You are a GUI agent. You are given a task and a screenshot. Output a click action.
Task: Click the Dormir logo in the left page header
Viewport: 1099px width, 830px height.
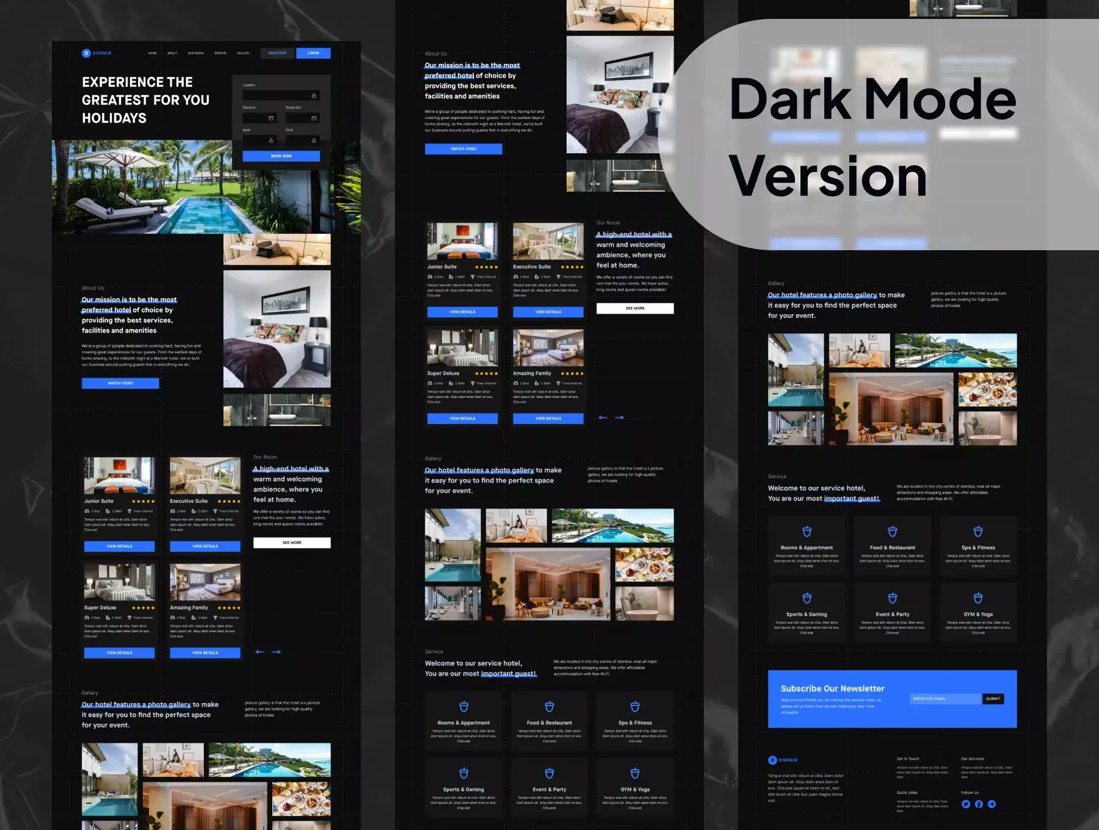(96, 53)
